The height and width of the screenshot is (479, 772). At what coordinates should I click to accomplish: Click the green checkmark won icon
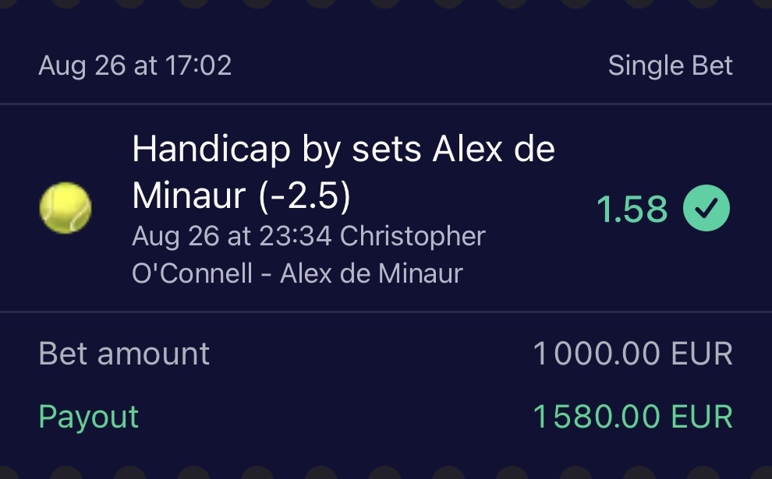pyautogui.click(x=706, y=209)
